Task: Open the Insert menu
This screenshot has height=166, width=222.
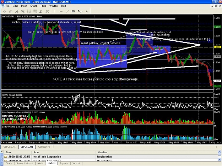Action: click(24, 6)
